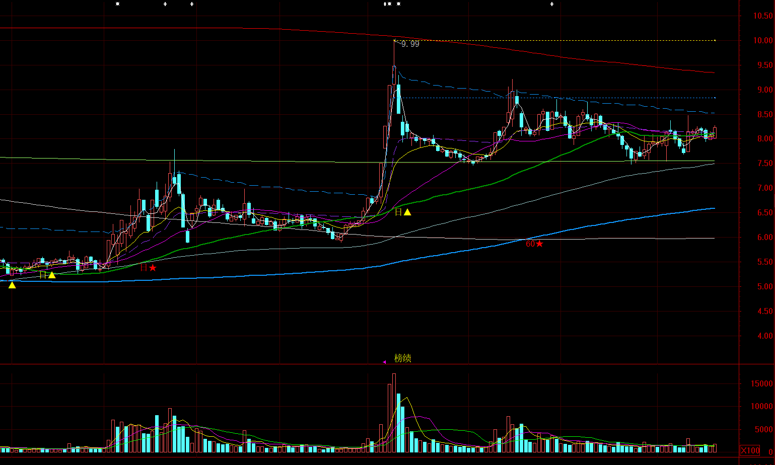The height and width of the screenshot is (465, 775).
Task: Select the tallest volume bar in the volume panel
Action: pyautogui.click(x=394, y=413)
